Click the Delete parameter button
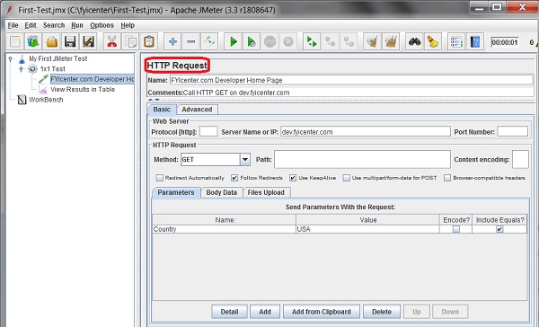This screenshot has width=539, height=327. point(382,312)
